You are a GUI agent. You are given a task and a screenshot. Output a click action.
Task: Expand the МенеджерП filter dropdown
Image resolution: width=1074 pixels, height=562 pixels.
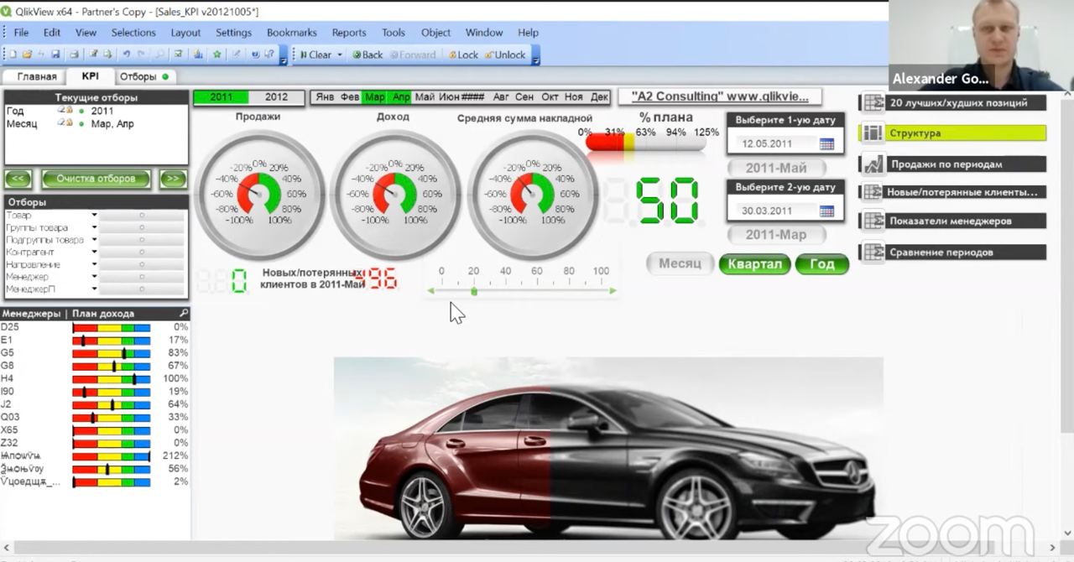point(94,289)
